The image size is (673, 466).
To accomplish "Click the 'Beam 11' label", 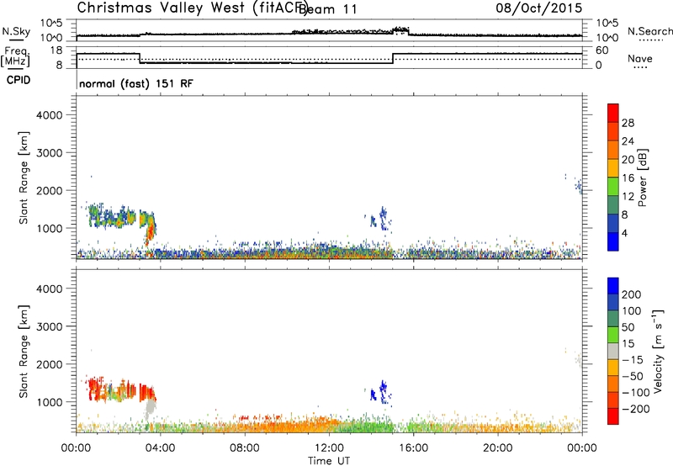I will [x=327, y=9].
